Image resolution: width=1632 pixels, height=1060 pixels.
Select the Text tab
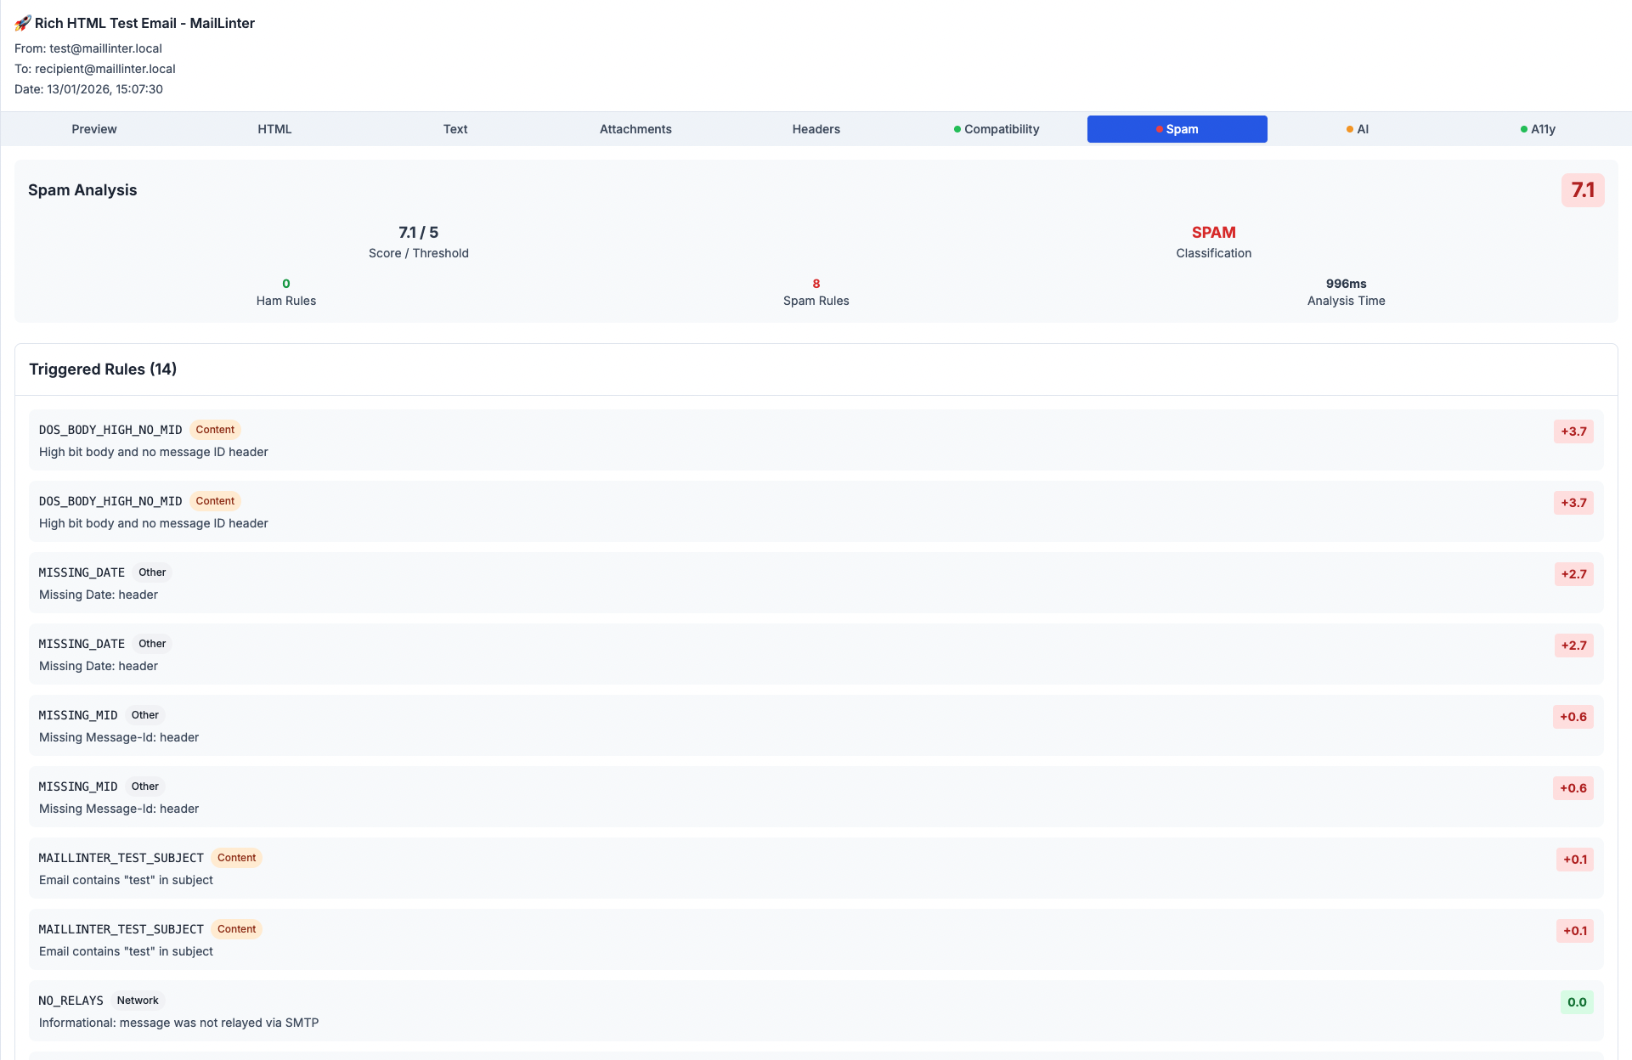pos(455,129)
